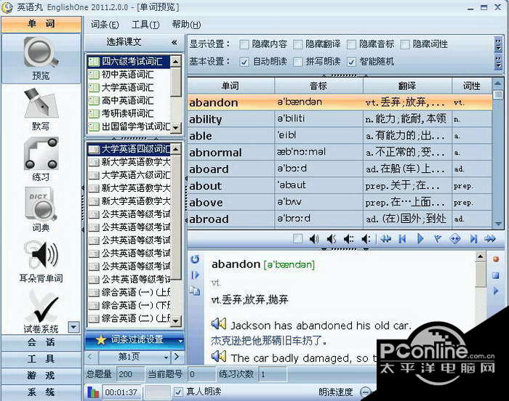This screenshot has height=401, width=509.
Task: Decrease 朗读速度 with the minus button
Action: click(366, 392)
